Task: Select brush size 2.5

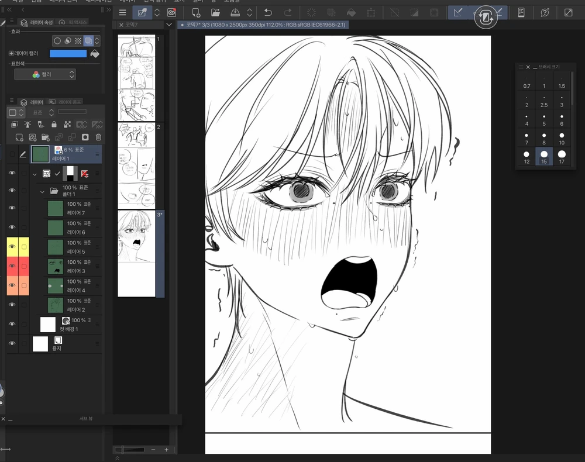Action: click(x=544, y=101)
